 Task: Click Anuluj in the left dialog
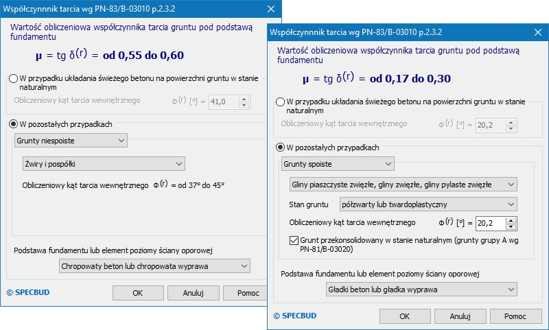[x=194, y=293]
